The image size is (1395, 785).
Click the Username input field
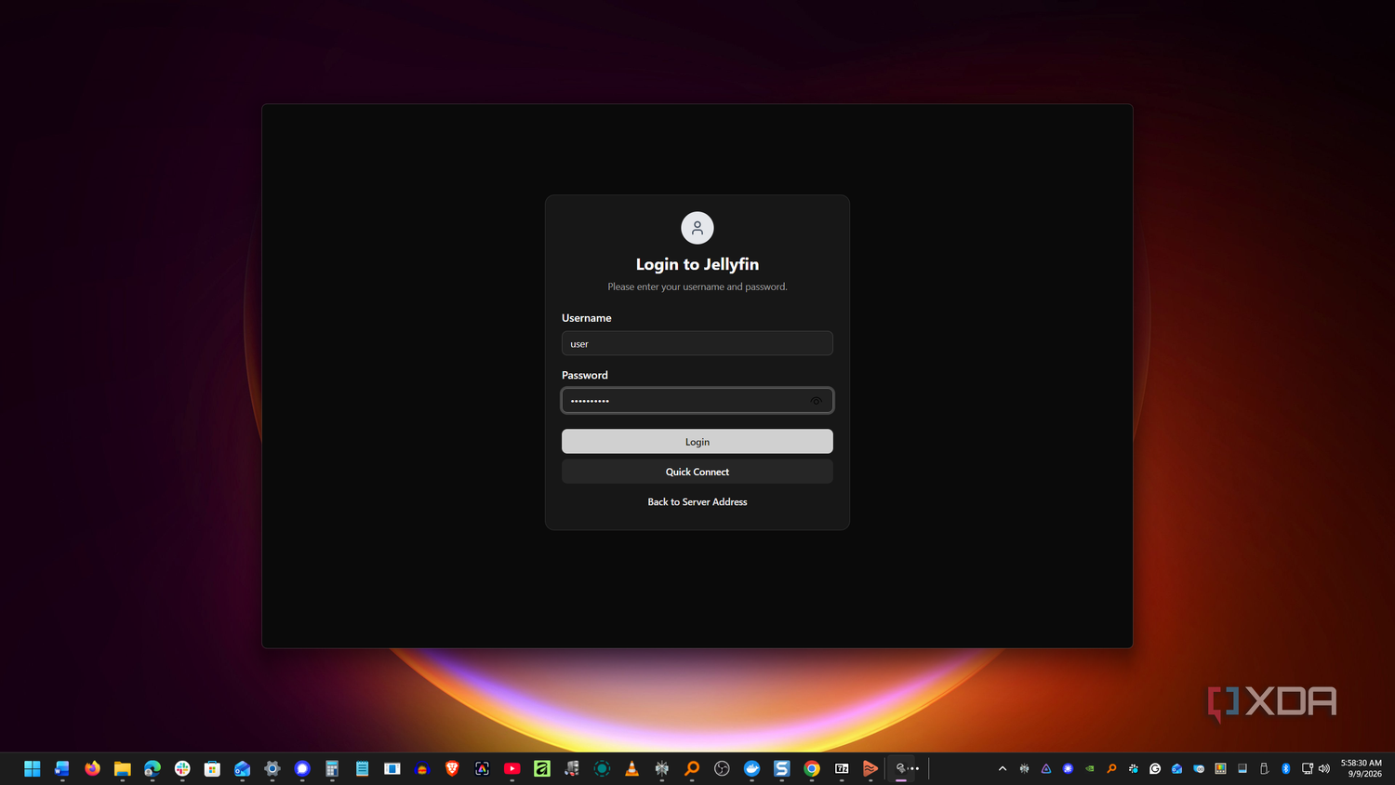pyautogui.click(x=697, y=343)
